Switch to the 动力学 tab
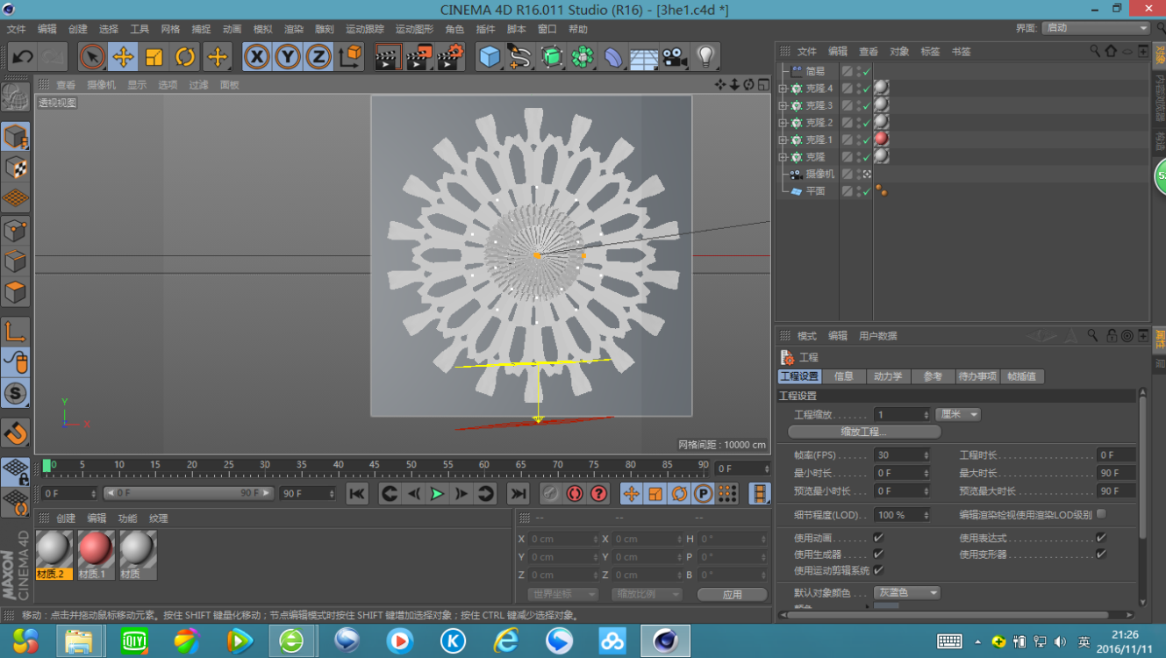This screenshot has width=1166, height=658. [x=887, y=376]
